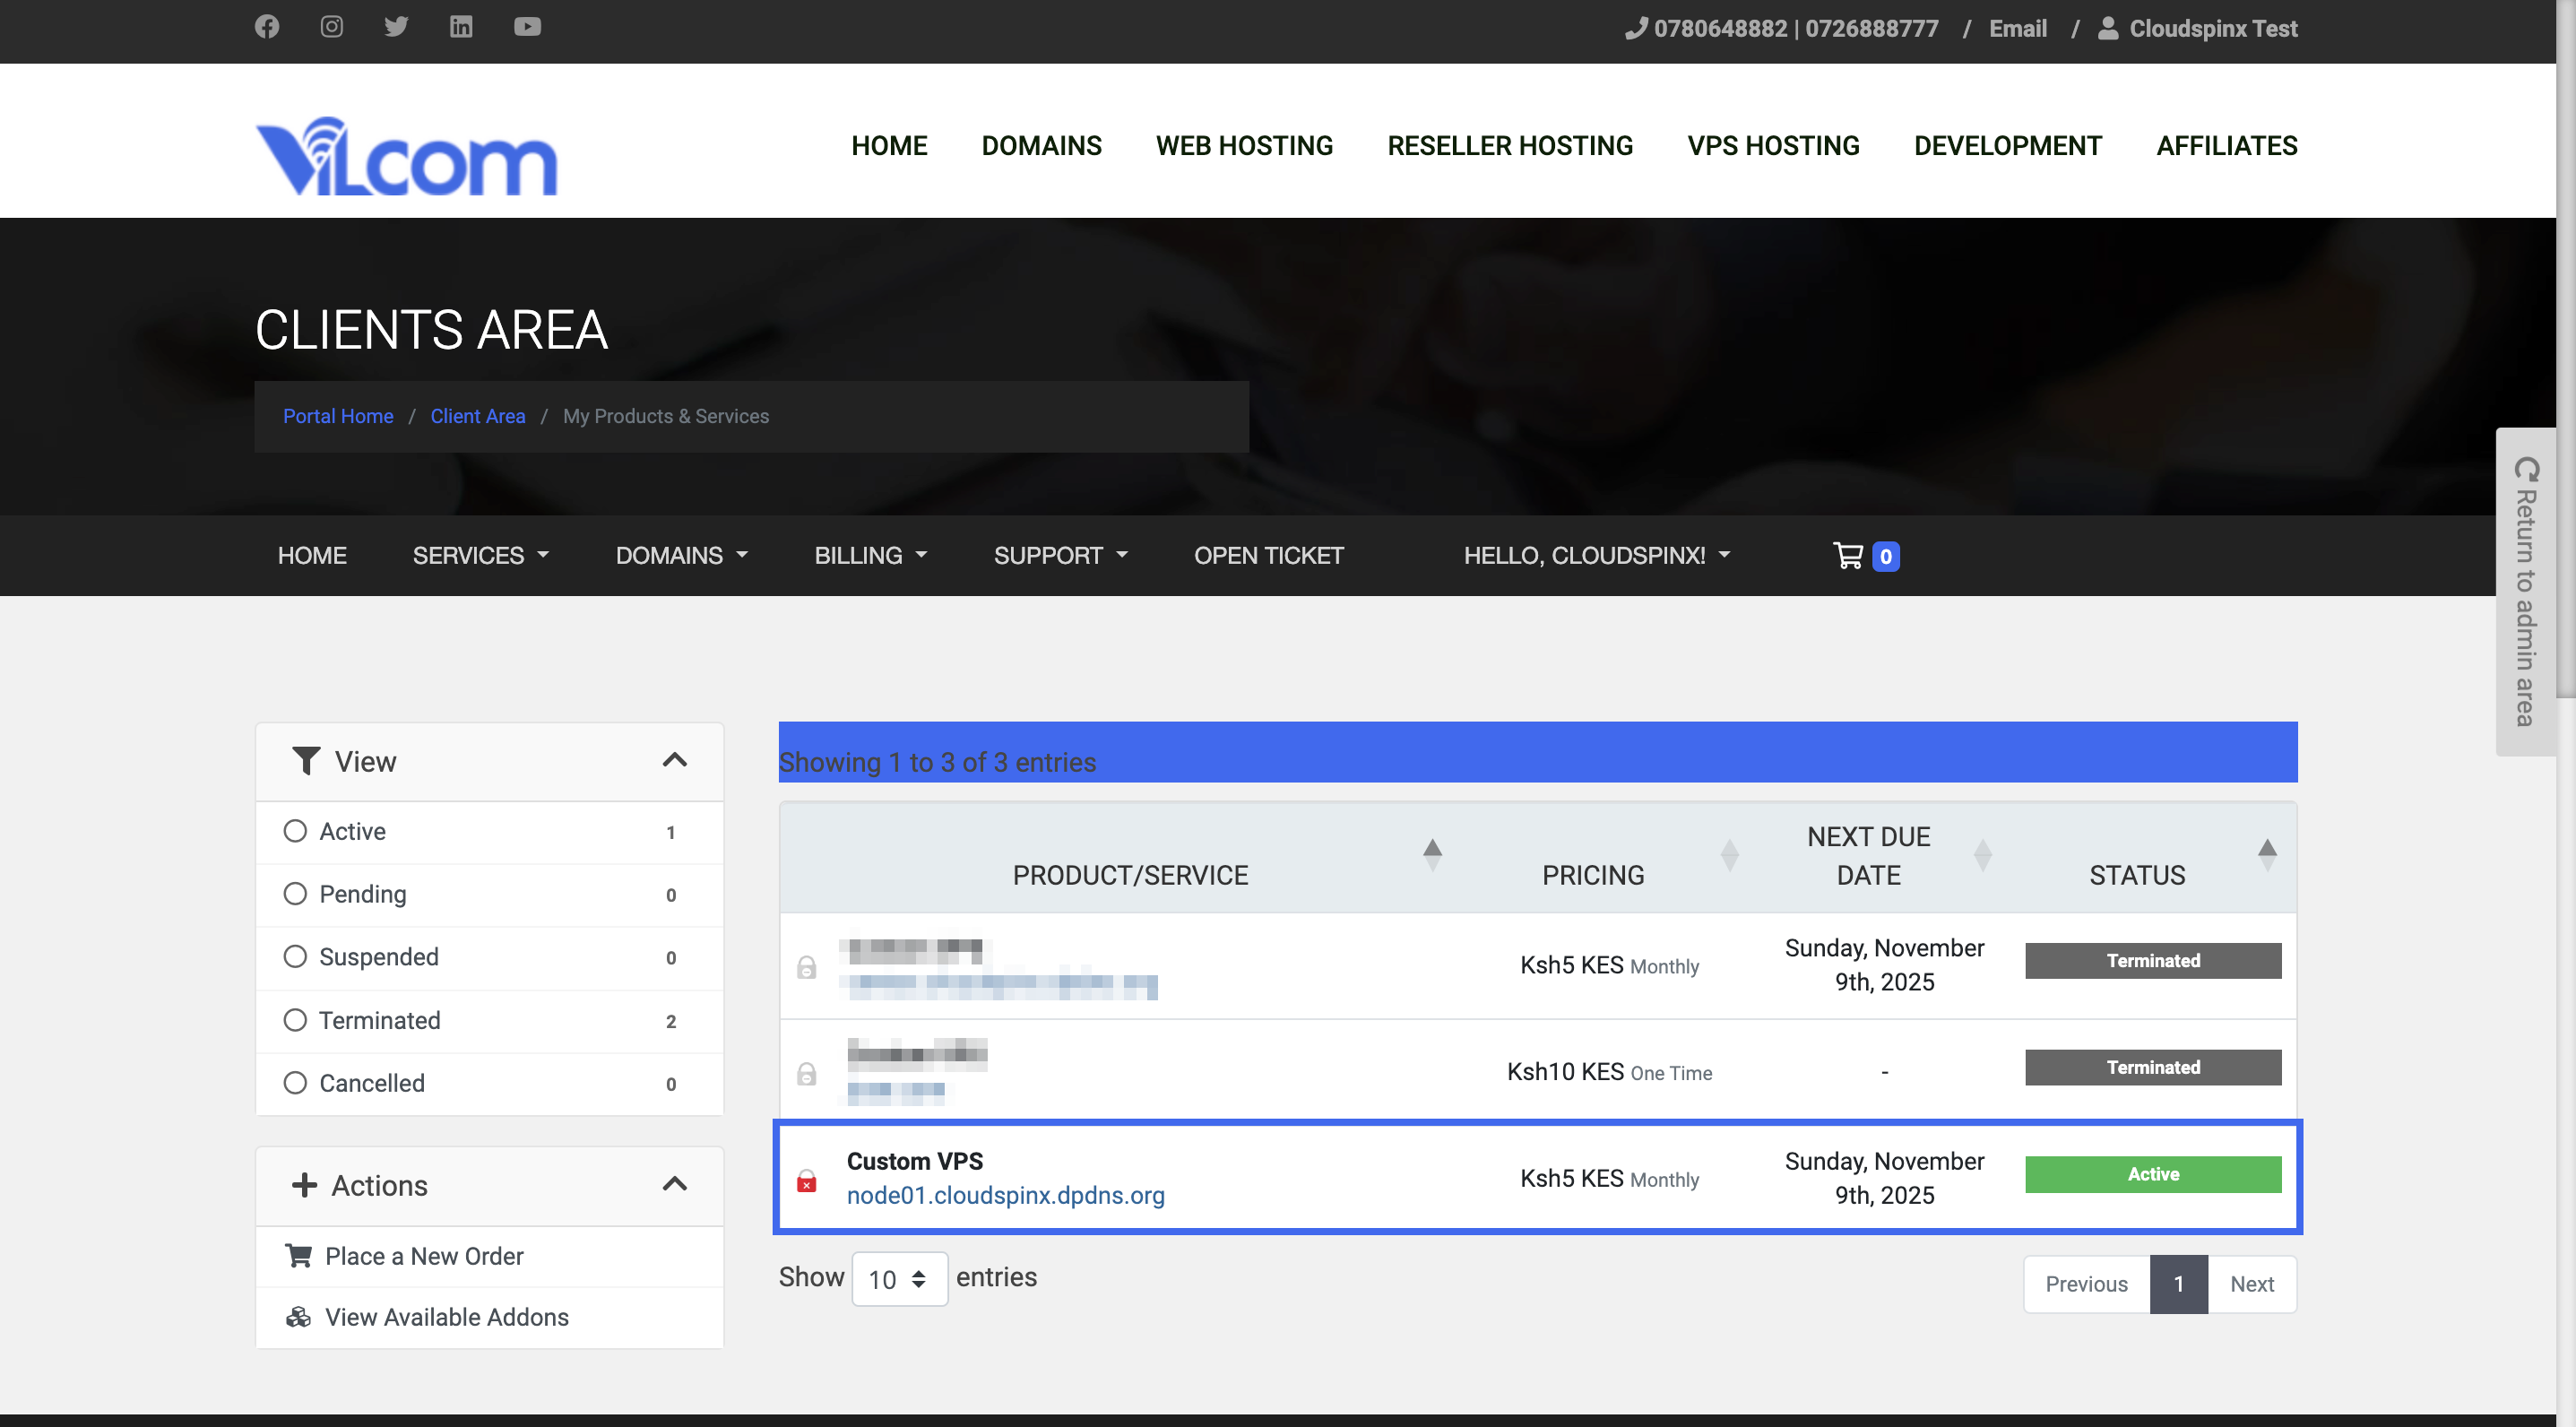
Task: Click the shopping cart icon
Action: pos(1847,556)
